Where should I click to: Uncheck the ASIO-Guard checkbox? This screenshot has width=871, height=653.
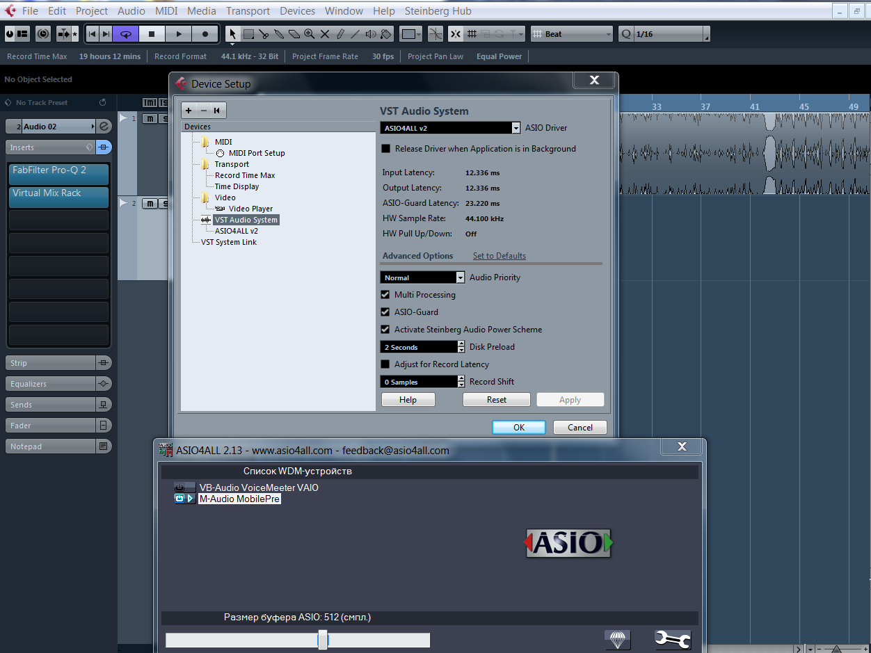(385, 312)
